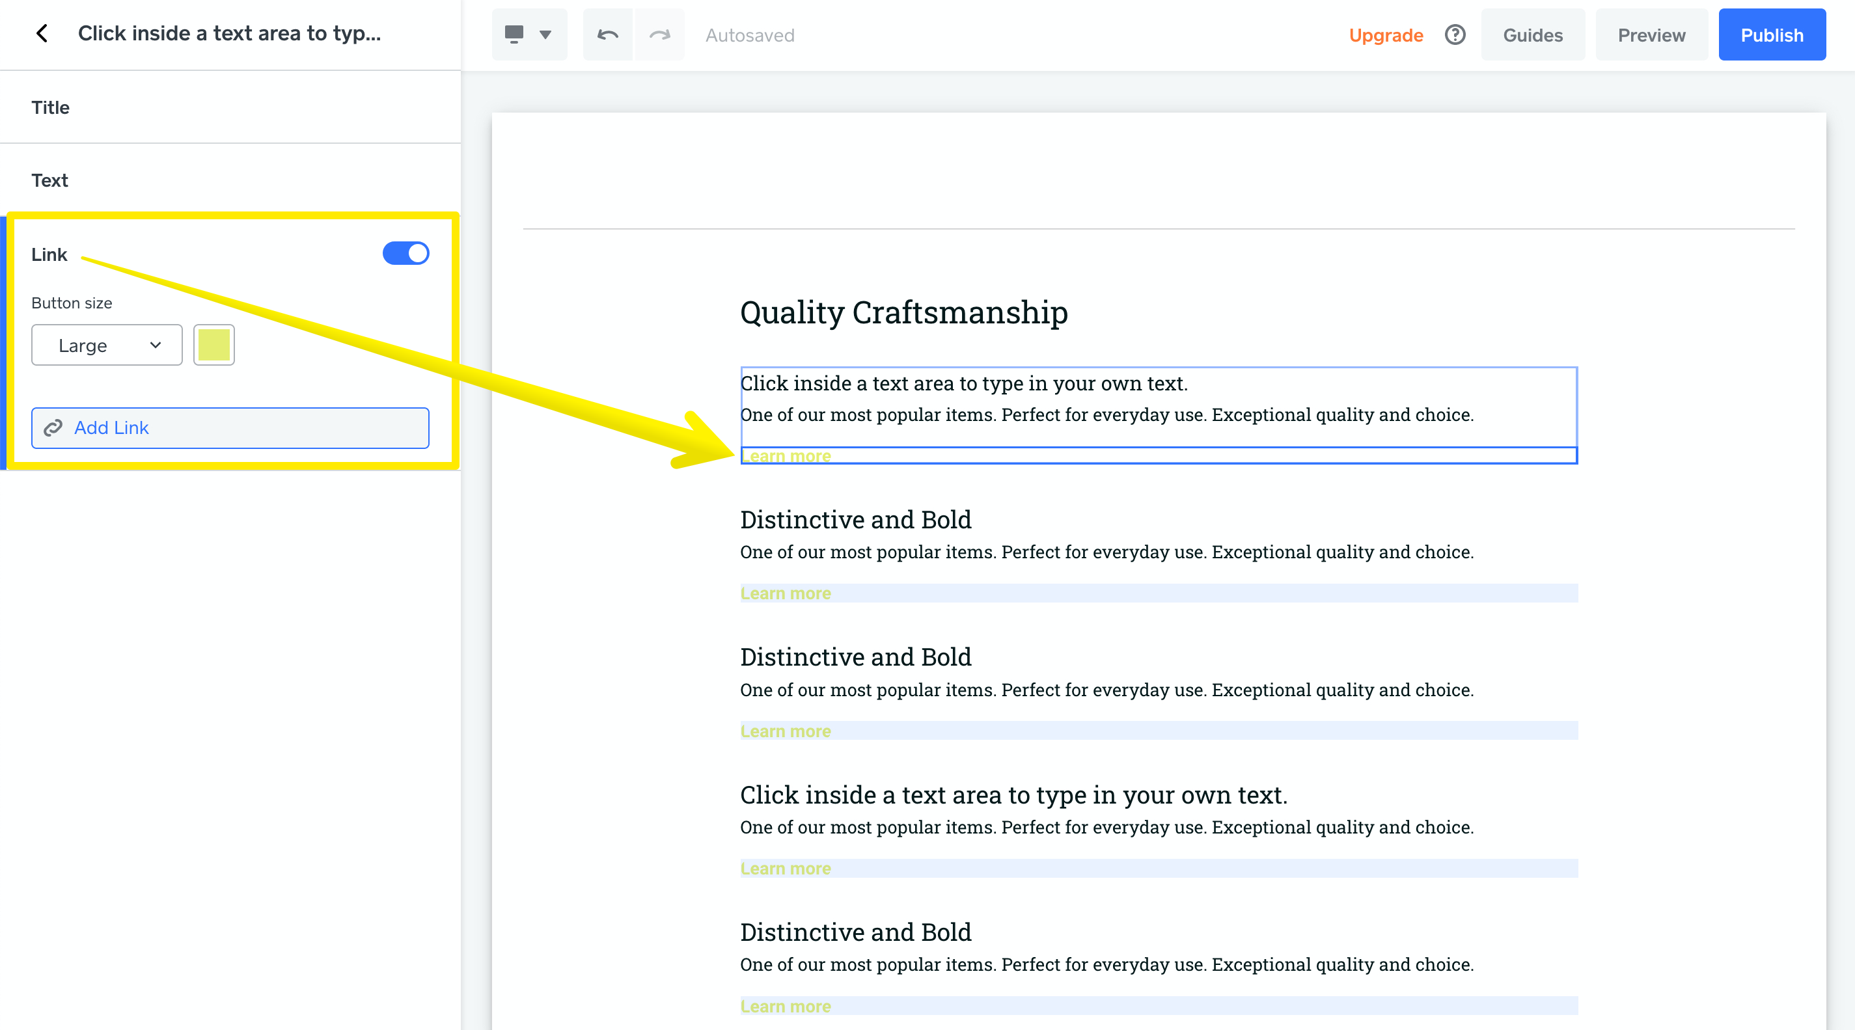Open the Large size selector chevron

click(x=154, y=345)
